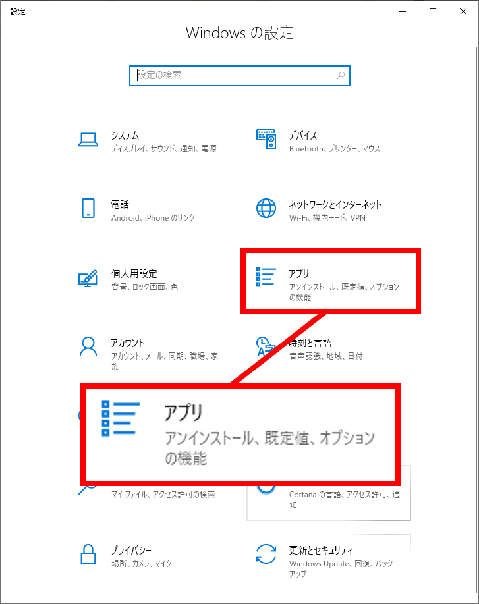The width and height of the screenshot is (479, 604).
Task: Focus the 設定の検索 search field
Action: (x=240, y=76)
